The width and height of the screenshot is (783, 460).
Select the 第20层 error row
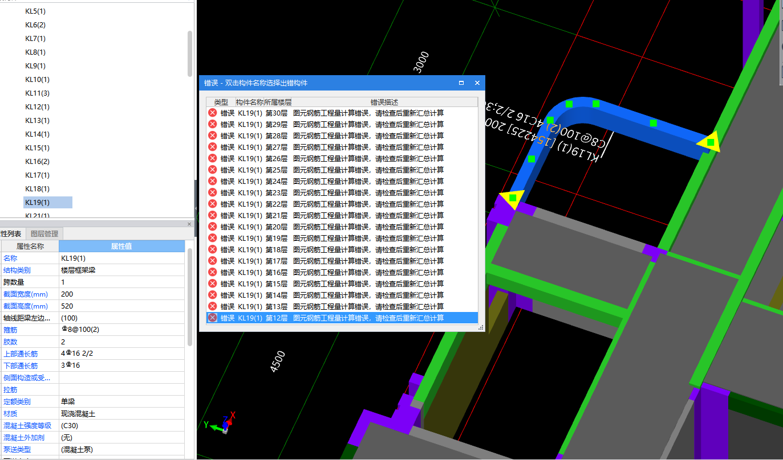(x=342, y=227)
